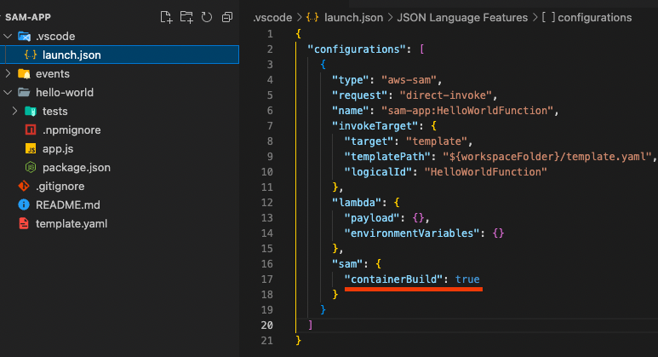
Task: Click the "invokeTarget" key
Action: 375,126
